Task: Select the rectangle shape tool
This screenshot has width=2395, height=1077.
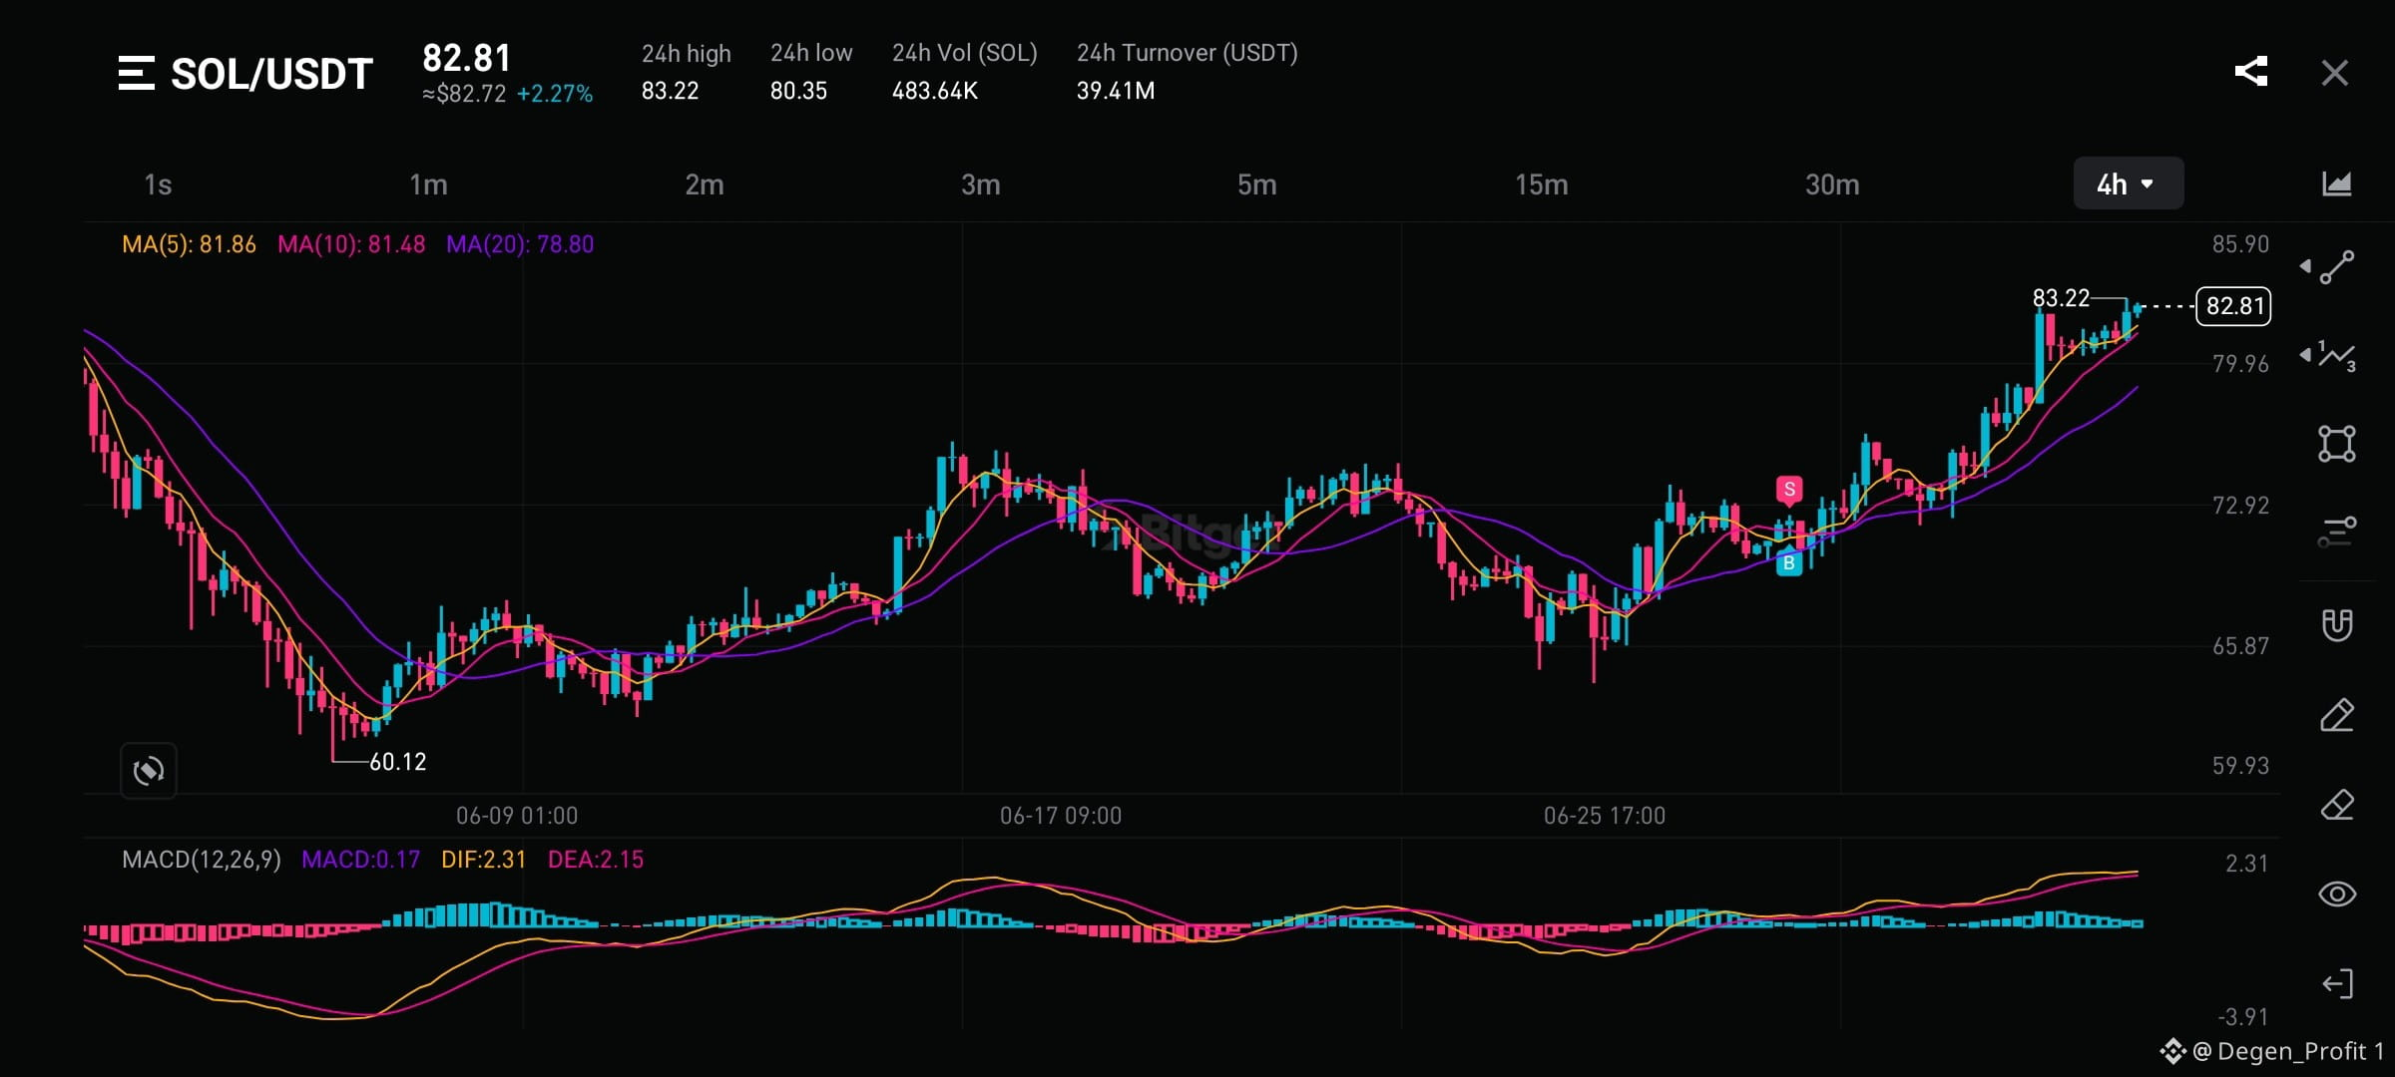Action: (2337, 444)
